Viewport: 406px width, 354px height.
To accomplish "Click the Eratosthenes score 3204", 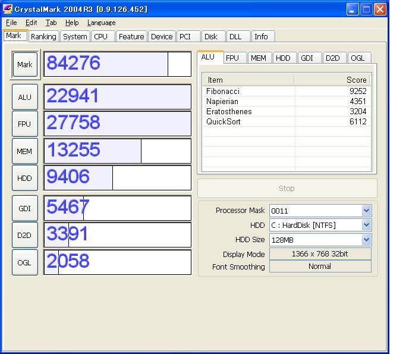I will click(358, 111).
